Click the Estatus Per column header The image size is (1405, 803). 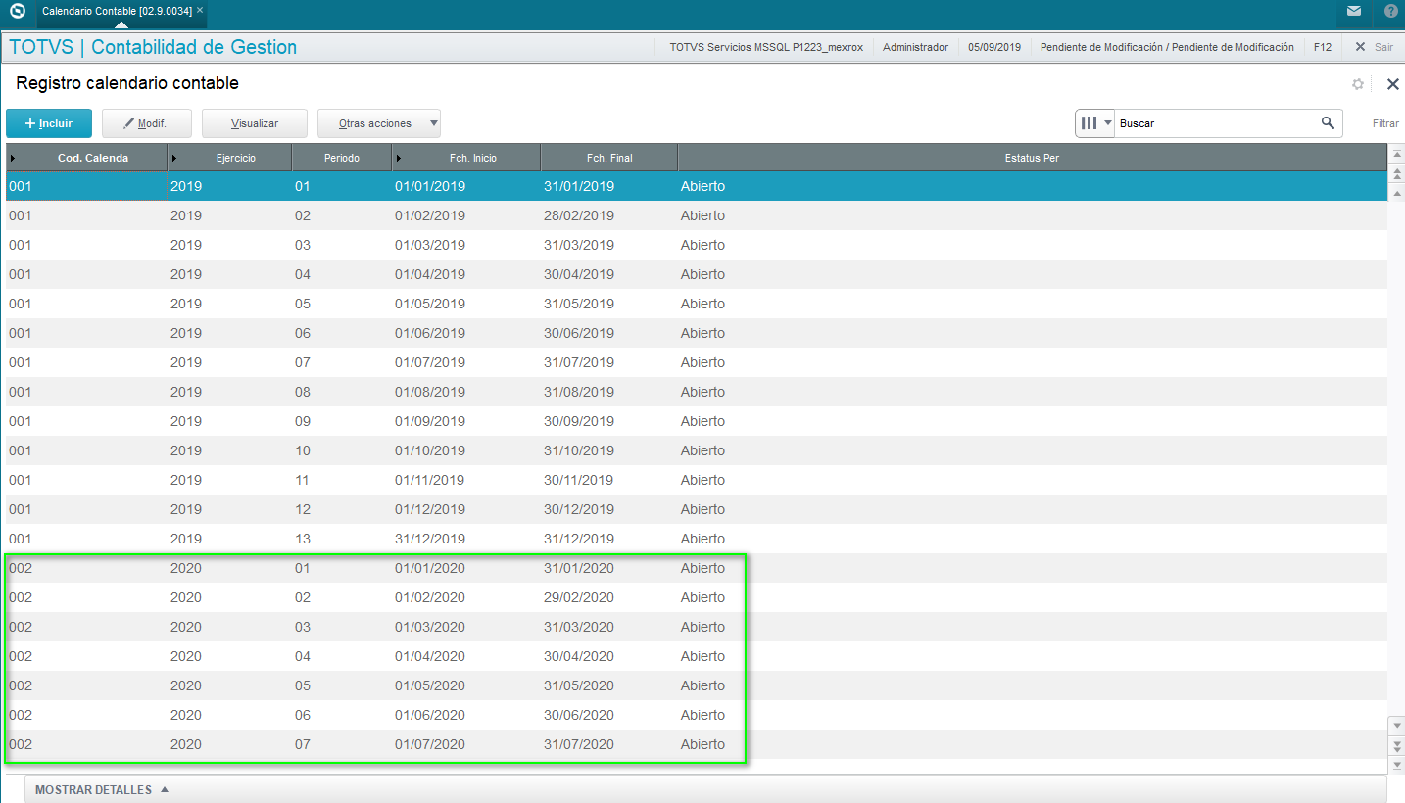click(1032, 158)
